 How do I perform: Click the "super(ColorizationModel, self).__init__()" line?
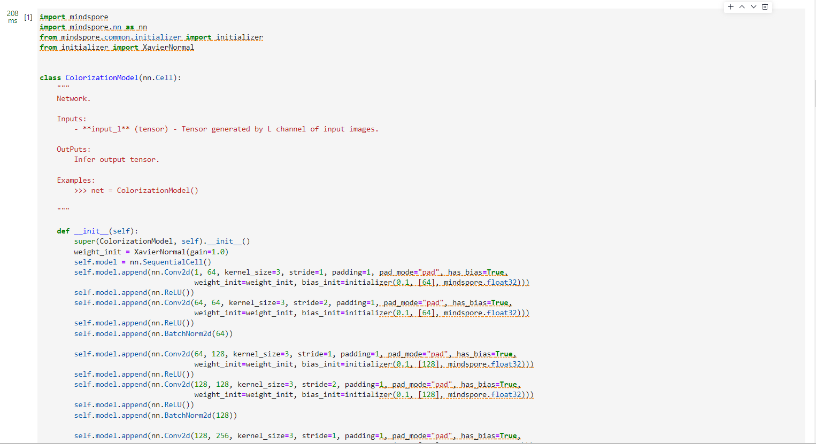(x=162, y=242)
